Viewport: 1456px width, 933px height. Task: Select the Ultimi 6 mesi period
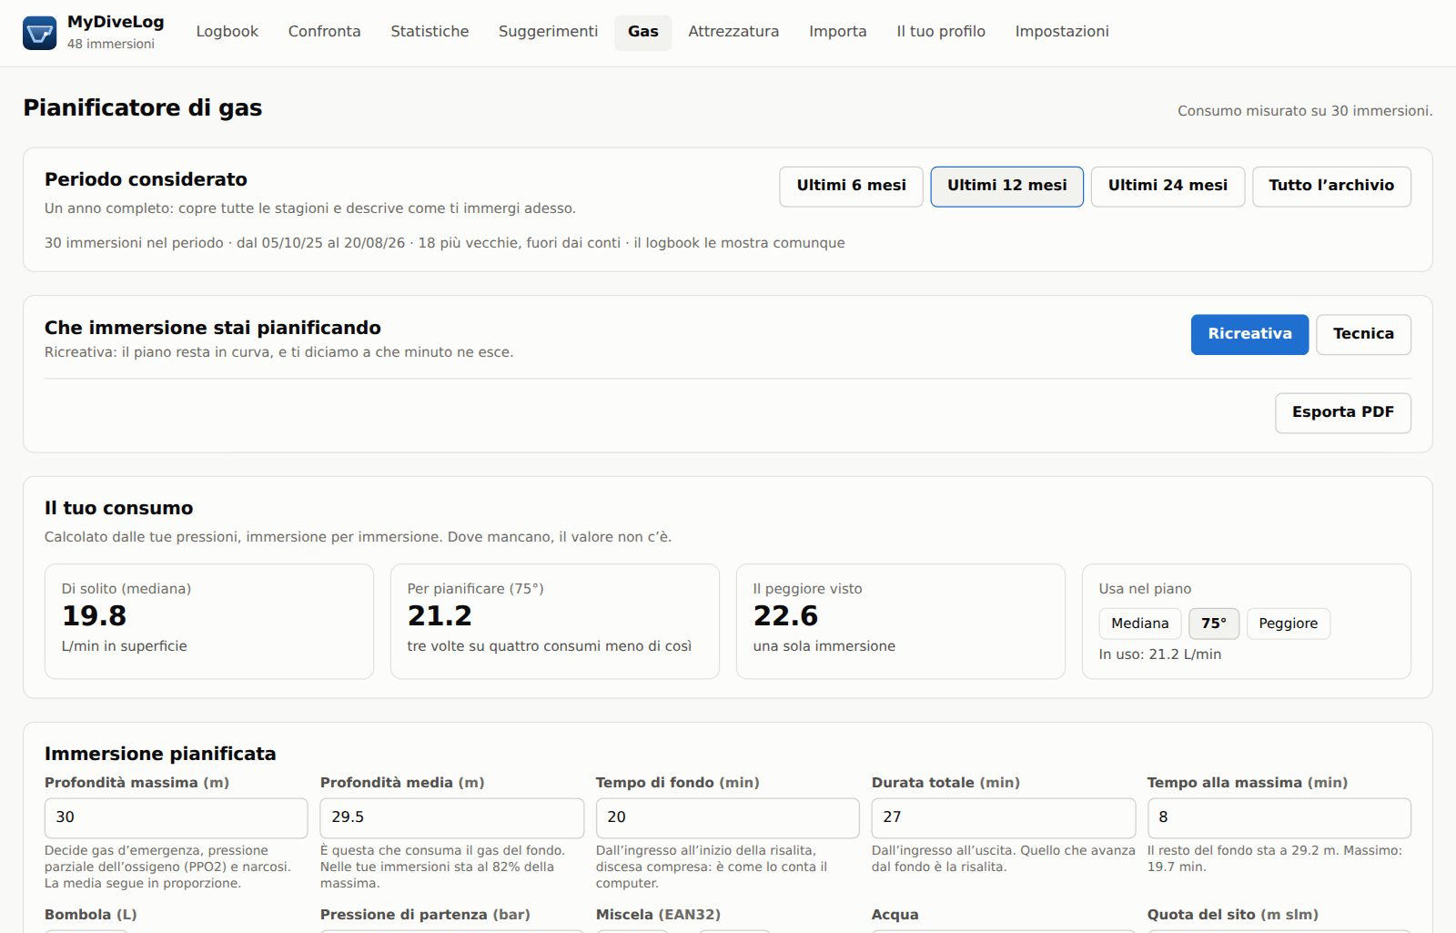tap(851, 186)
